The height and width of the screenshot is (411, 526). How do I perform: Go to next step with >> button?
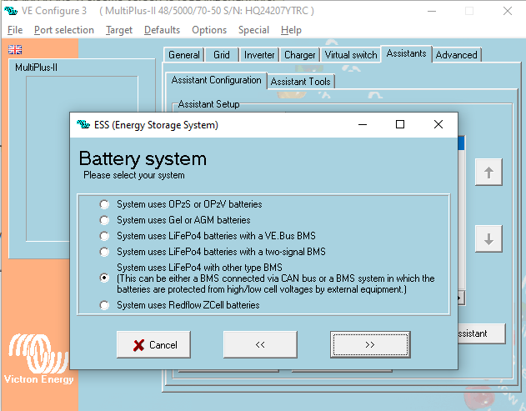(x=369, y=344)
